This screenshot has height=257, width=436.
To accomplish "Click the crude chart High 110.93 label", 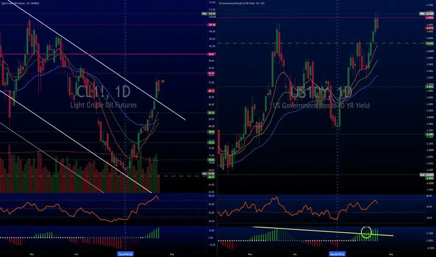I will (x=209, y=14).
